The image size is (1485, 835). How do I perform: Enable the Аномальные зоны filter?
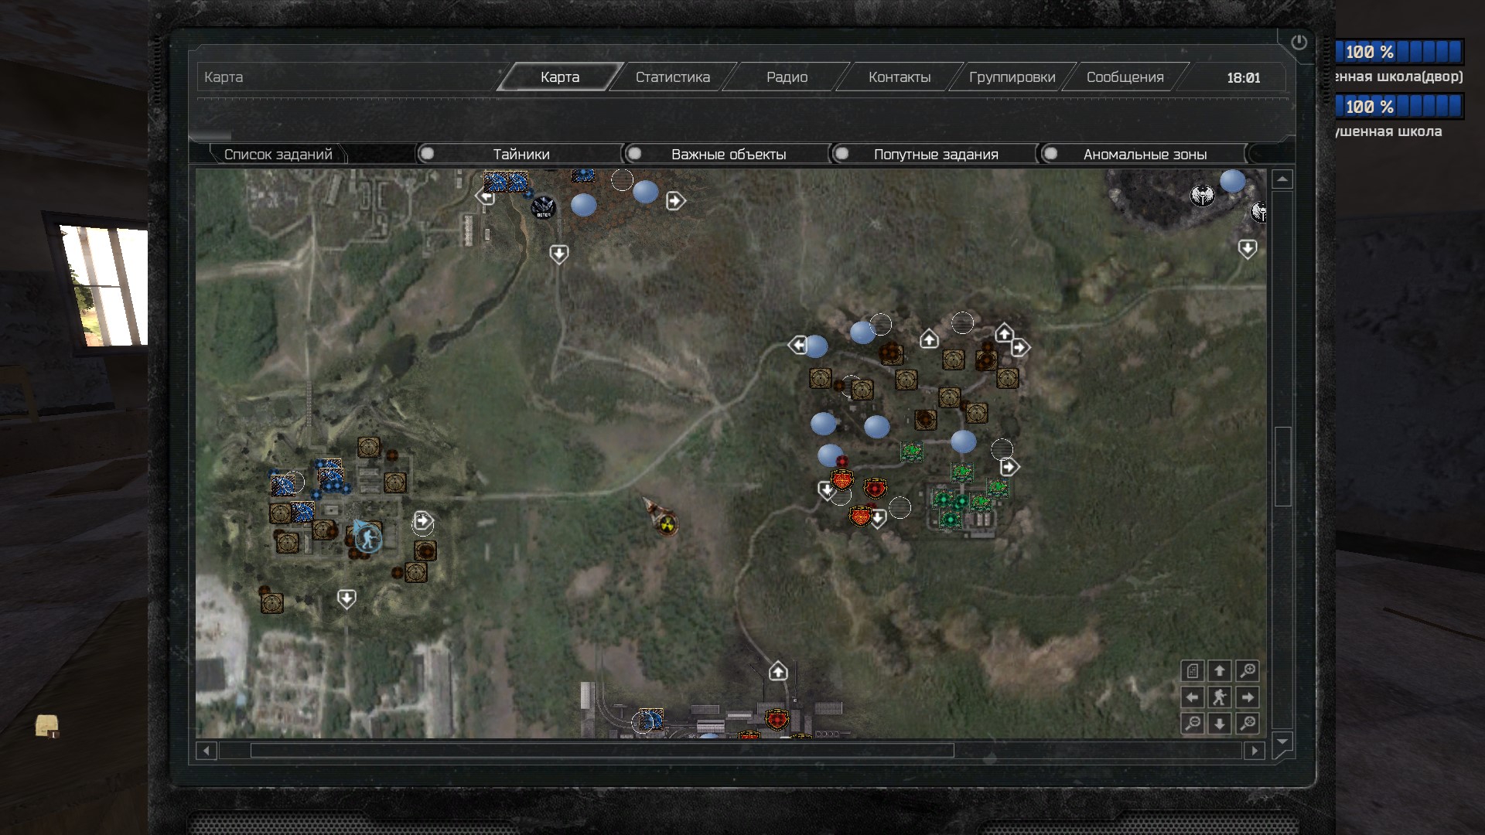point(1050,154)
